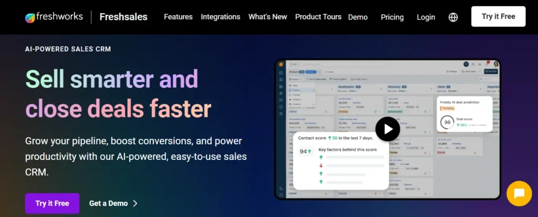Open the globe language selector
The width and height of the screenshot is (538, 217).
[453, 17]
